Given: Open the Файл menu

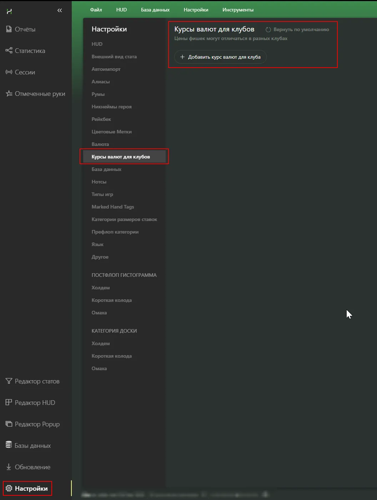Looking at the screenshot, I should pyautogui.click(x=96, y=10).
